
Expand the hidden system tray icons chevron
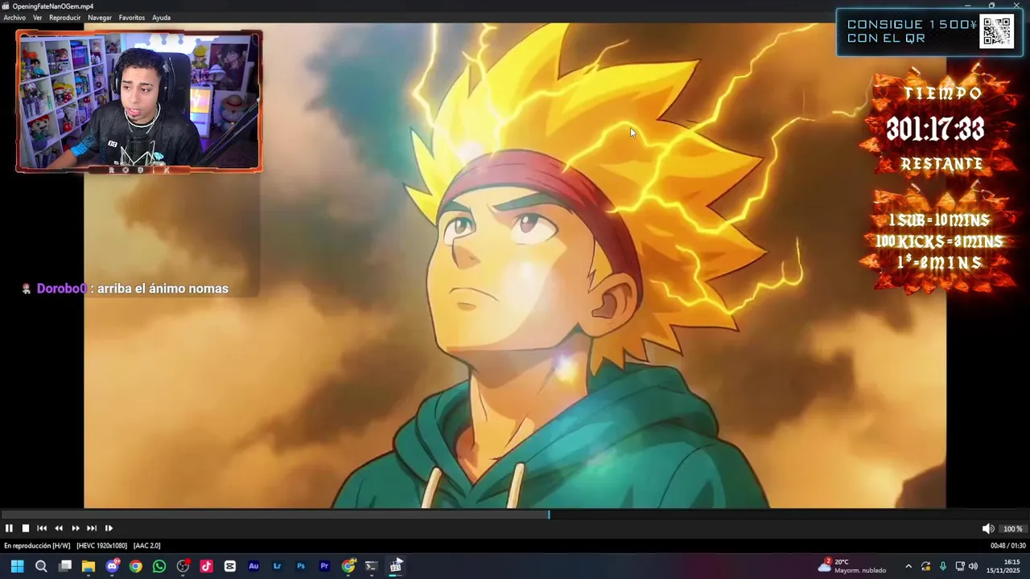point(908,566)
